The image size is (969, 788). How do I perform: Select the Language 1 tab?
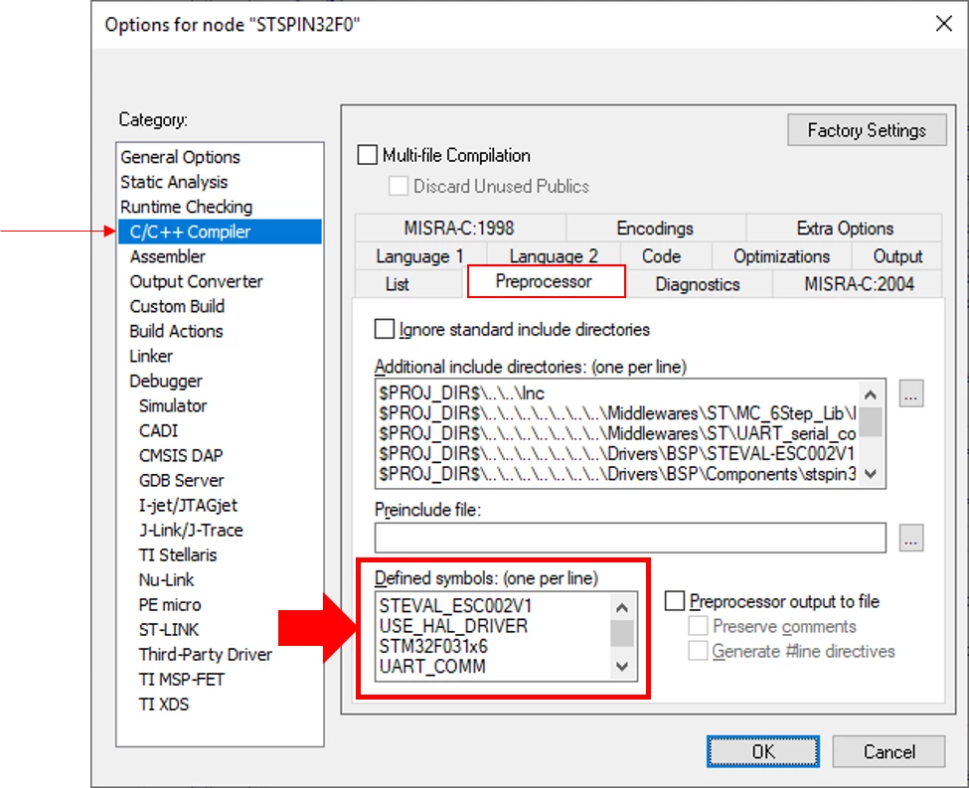[x=419, y=255]
